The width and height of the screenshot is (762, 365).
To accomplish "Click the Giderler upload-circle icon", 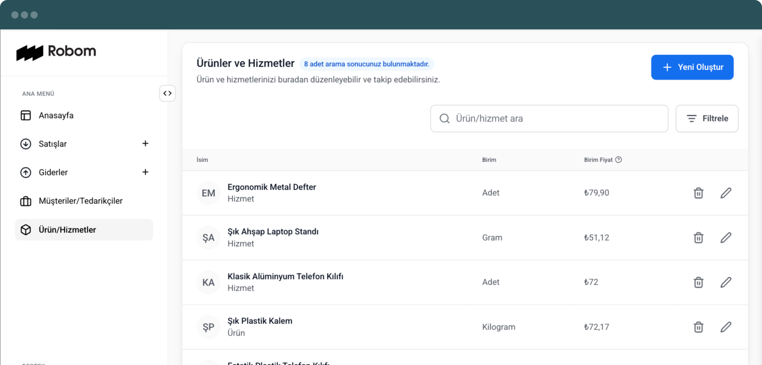I will [26, 173].
